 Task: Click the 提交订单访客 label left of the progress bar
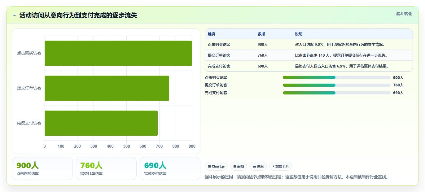click(x=216, y=85)
